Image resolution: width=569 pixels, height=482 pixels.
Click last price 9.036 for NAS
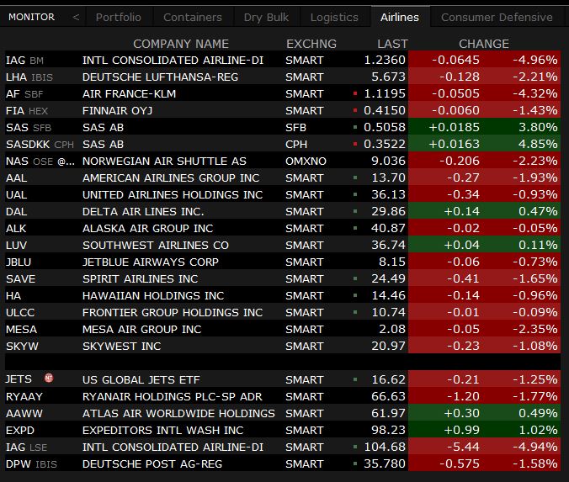pyautogui.click(x=388, y=161)
